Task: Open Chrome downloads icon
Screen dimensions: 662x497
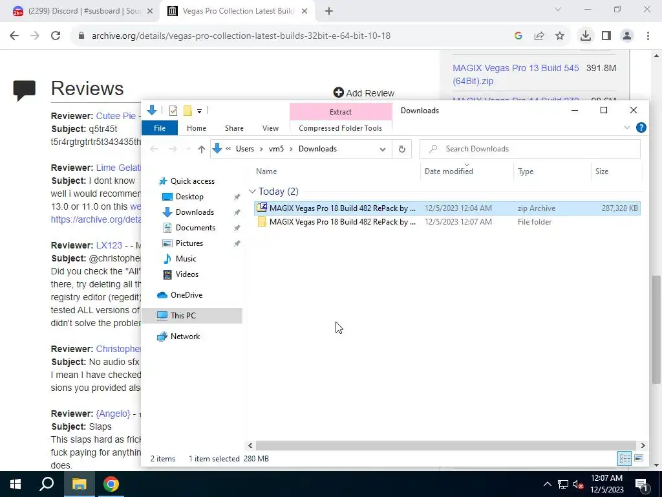Action: click(586, 36)
